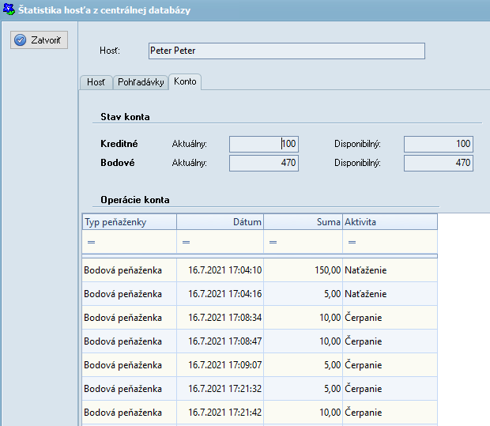Sort table by Dátum column header
The width and height of the screenshot is (490, 426).
click(x=220, y=222)
